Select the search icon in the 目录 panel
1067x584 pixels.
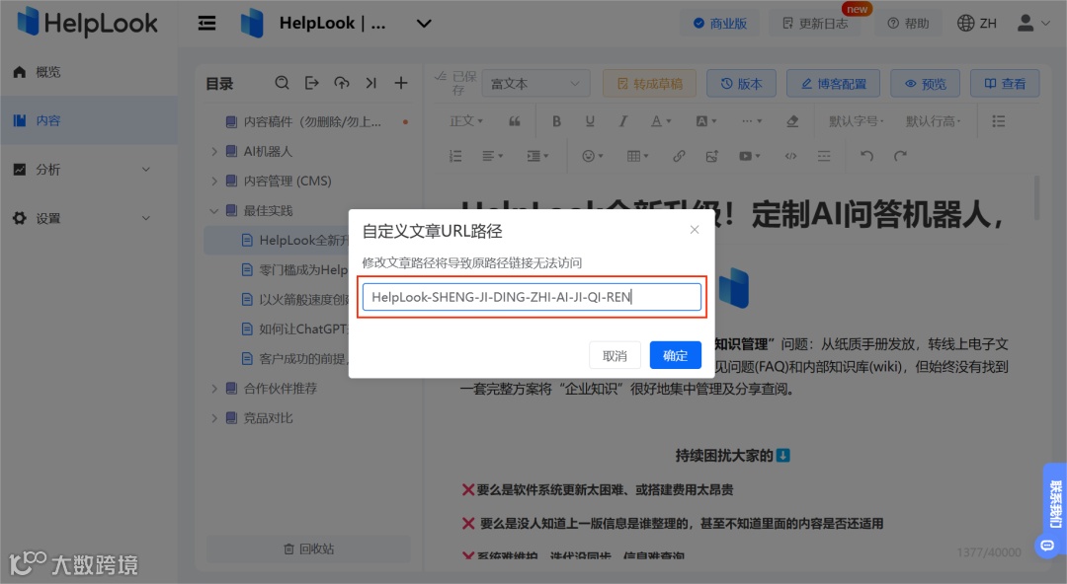[283, 83]
